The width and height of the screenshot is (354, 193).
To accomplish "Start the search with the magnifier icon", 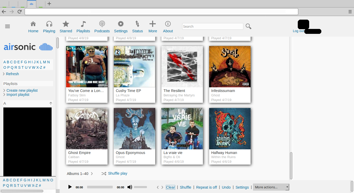I will (x=248, y=26).
